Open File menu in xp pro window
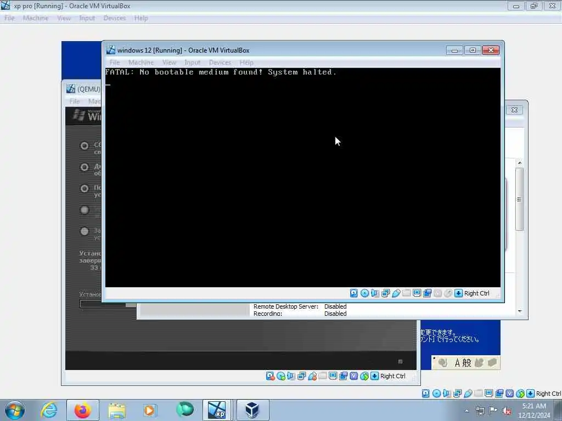This screenshot has height=421, width=562. (10, 18)
